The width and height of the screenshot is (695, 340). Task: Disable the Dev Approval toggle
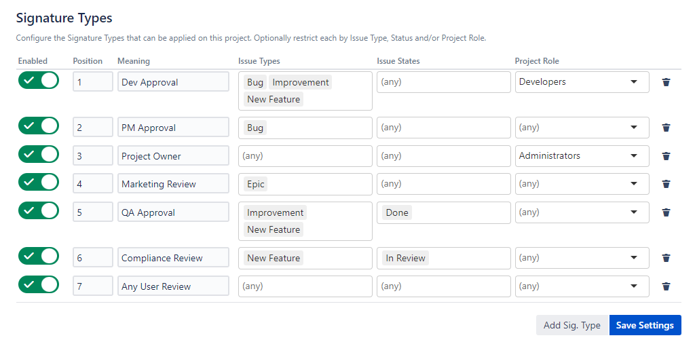pyautogui.click(x=39, y=81)
